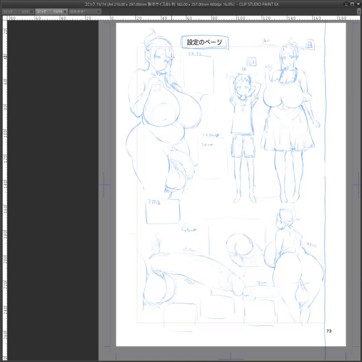Switch to the コミック 1/74 tab
The width and height of the screenshot is (362, 362).
[16, 12]
